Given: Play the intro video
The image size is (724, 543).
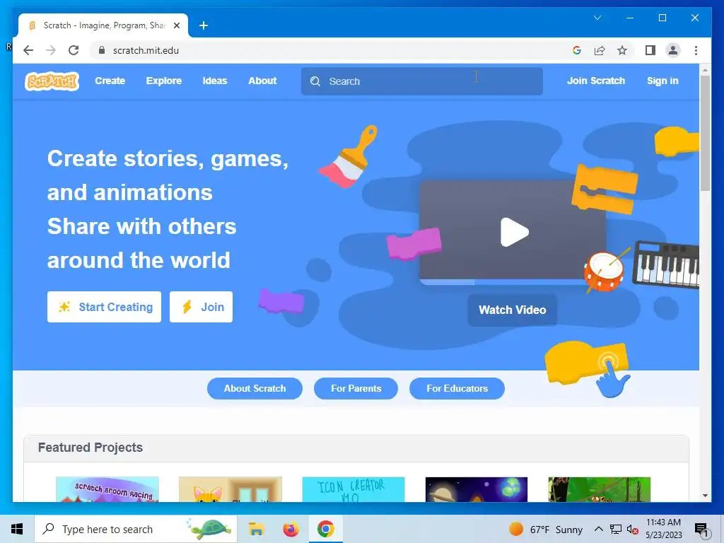Looking at the screenshot, I should click(514, 232).
